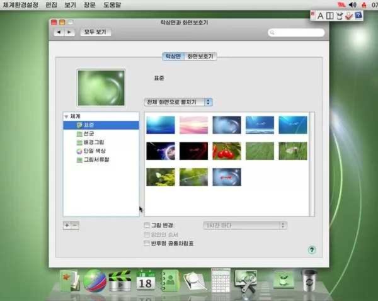378x301 pixels.
Task: Open the 체계환경설정 menu
Action: (x=21, y=5)
